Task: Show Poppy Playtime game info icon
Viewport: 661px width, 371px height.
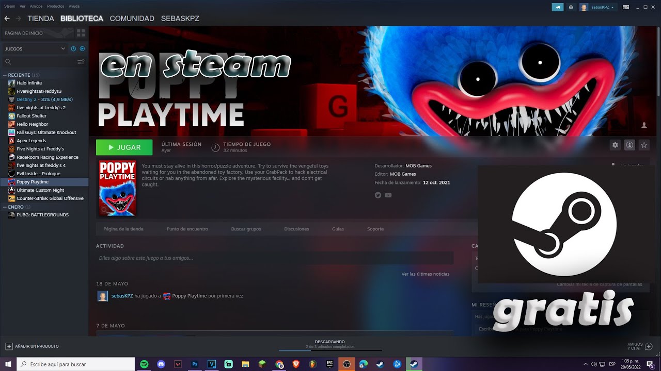Action: (629, 145)
